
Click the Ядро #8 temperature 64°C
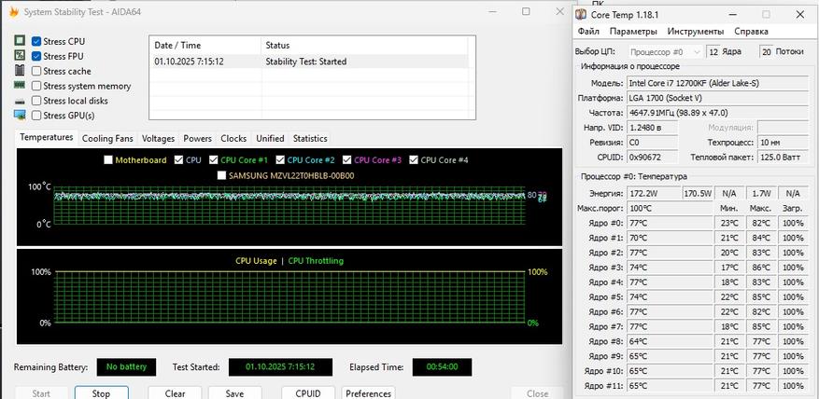pos(668,341)
